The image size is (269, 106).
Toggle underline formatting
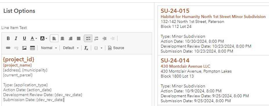(x=24, y=38)
